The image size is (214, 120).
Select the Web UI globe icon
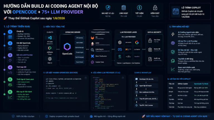click(50, 59)
